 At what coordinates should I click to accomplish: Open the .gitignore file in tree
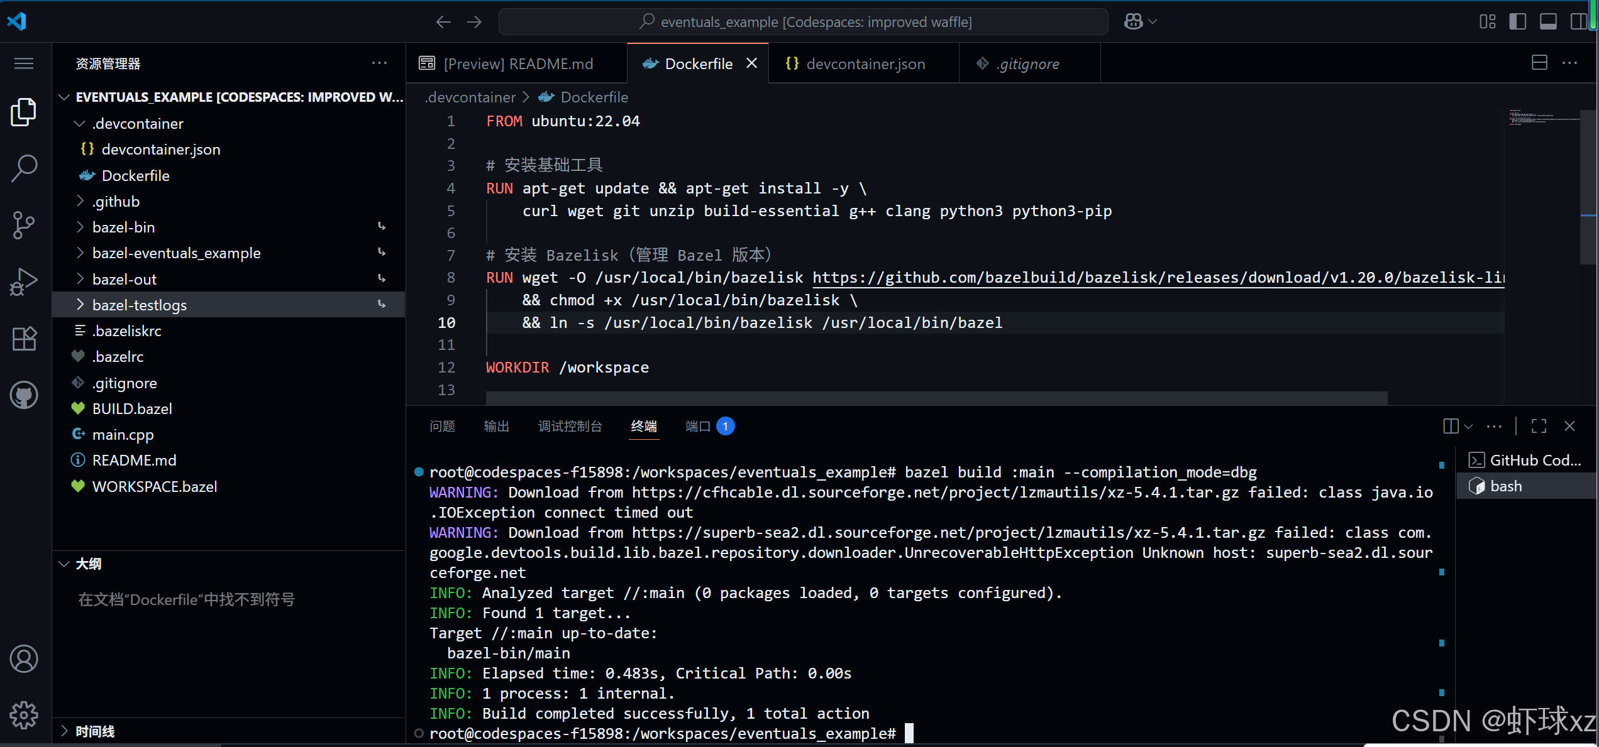230,383
